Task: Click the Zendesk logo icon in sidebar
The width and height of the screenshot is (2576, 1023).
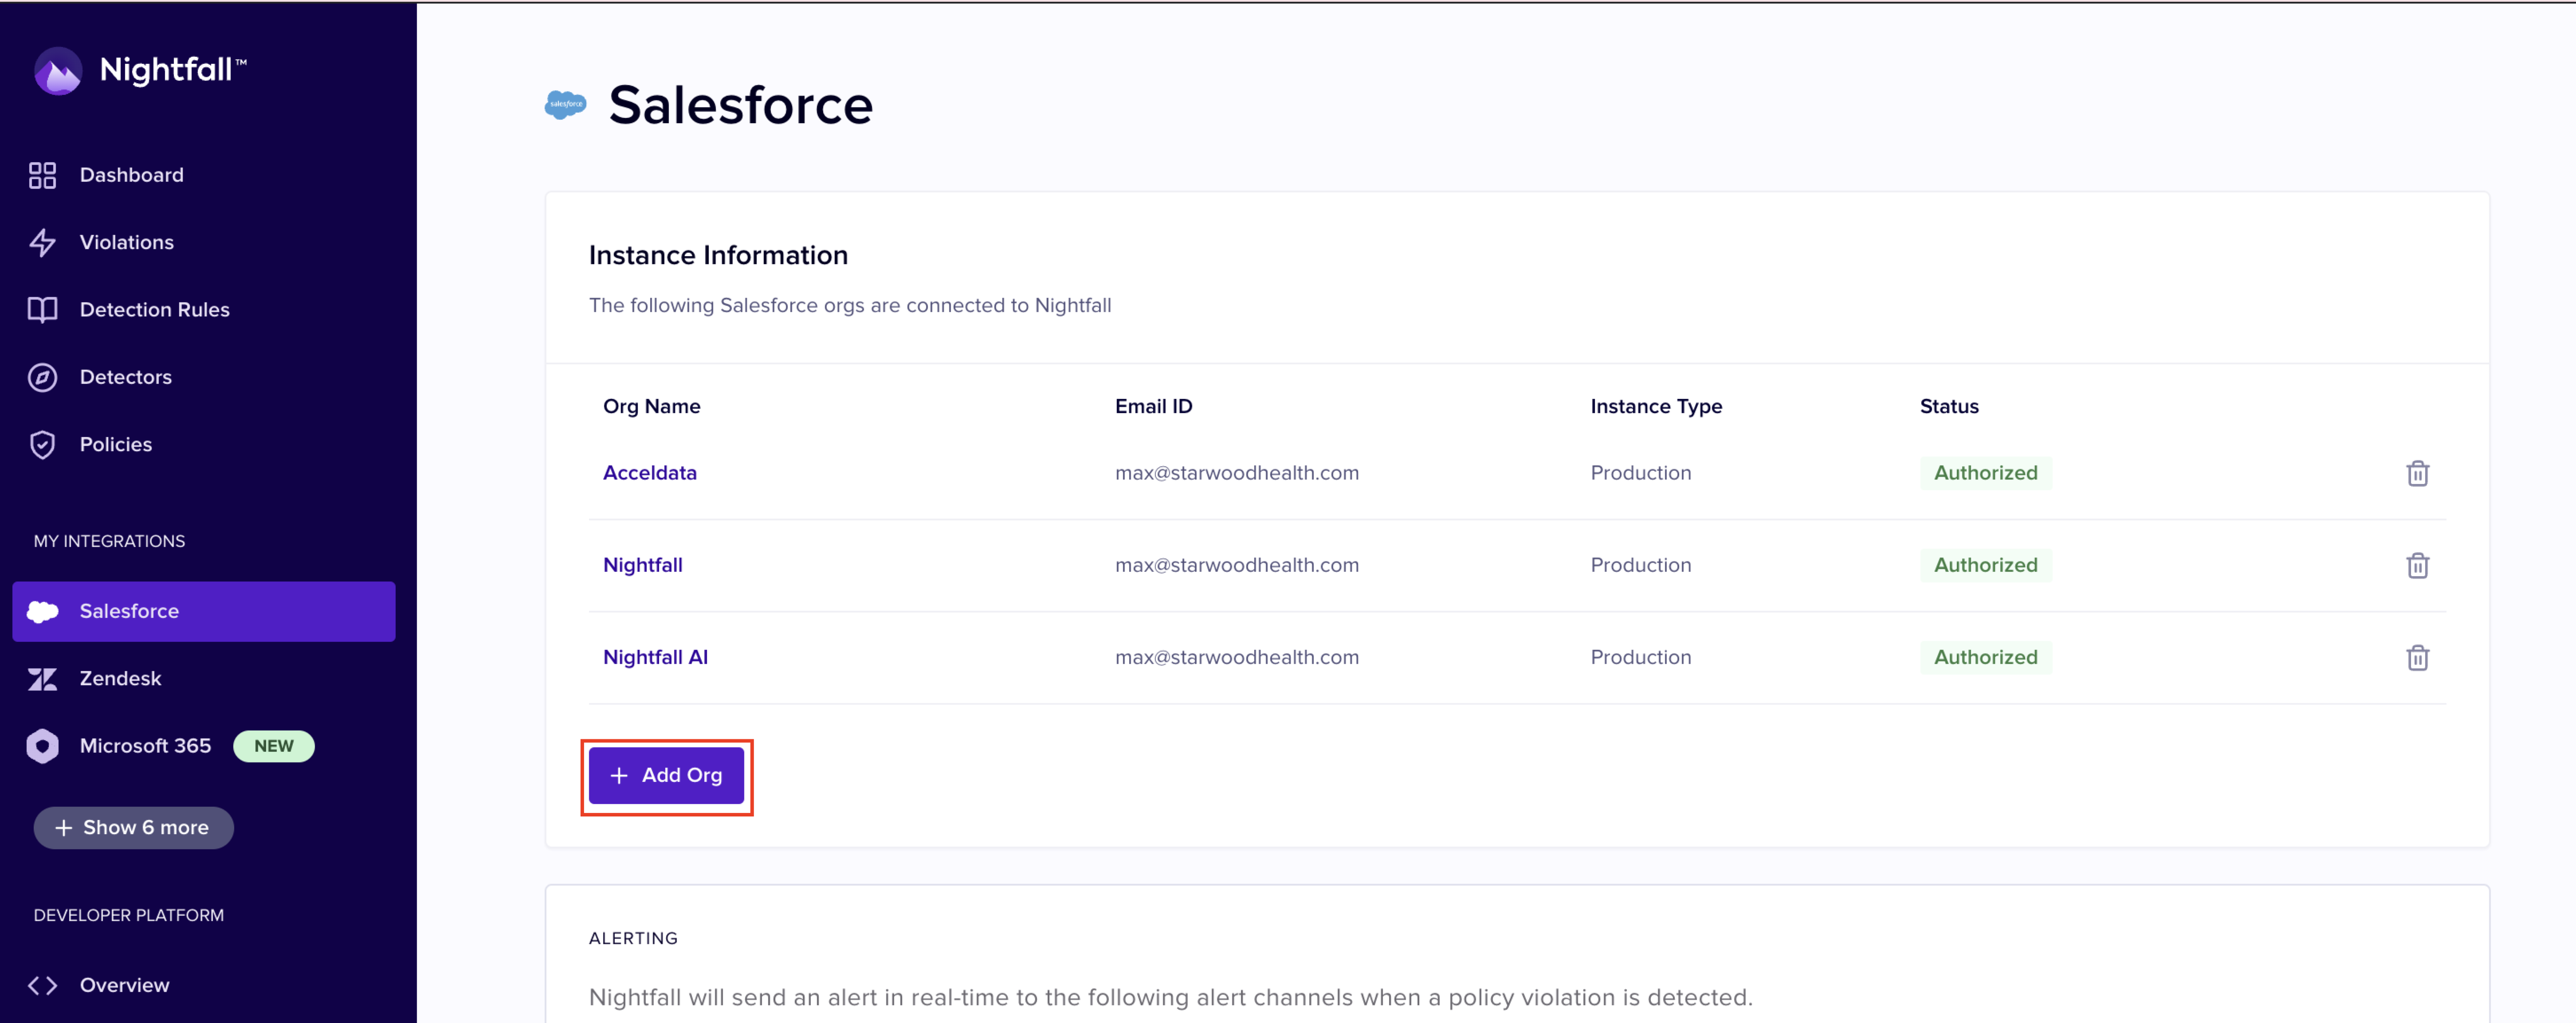Action: point(42,679)
